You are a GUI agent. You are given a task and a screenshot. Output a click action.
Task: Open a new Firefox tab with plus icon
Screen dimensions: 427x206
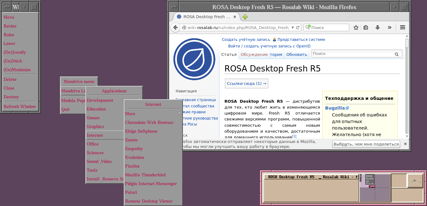coord(245,17)
